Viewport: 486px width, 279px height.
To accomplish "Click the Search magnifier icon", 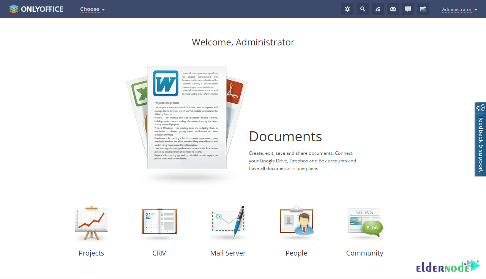I will coord(362,9).
